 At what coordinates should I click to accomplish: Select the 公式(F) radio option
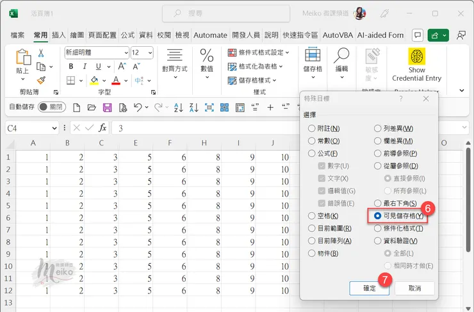pos(311,153)
